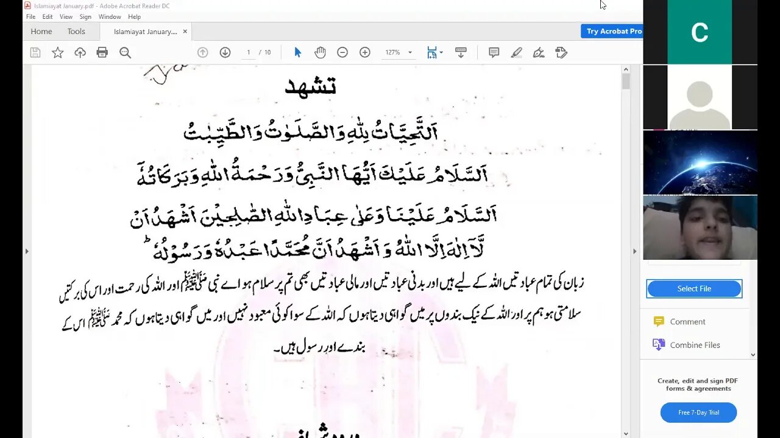Click the Select File button
Image resolution: width=780 pixels, height=438 pixels.
694,288
